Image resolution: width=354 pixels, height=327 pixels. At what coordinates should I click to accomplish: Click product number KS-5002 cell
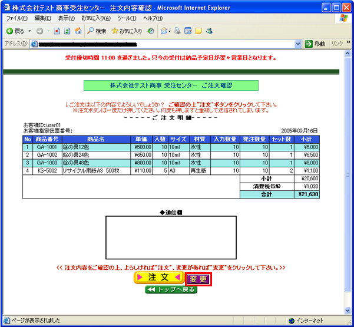point(47,171)
